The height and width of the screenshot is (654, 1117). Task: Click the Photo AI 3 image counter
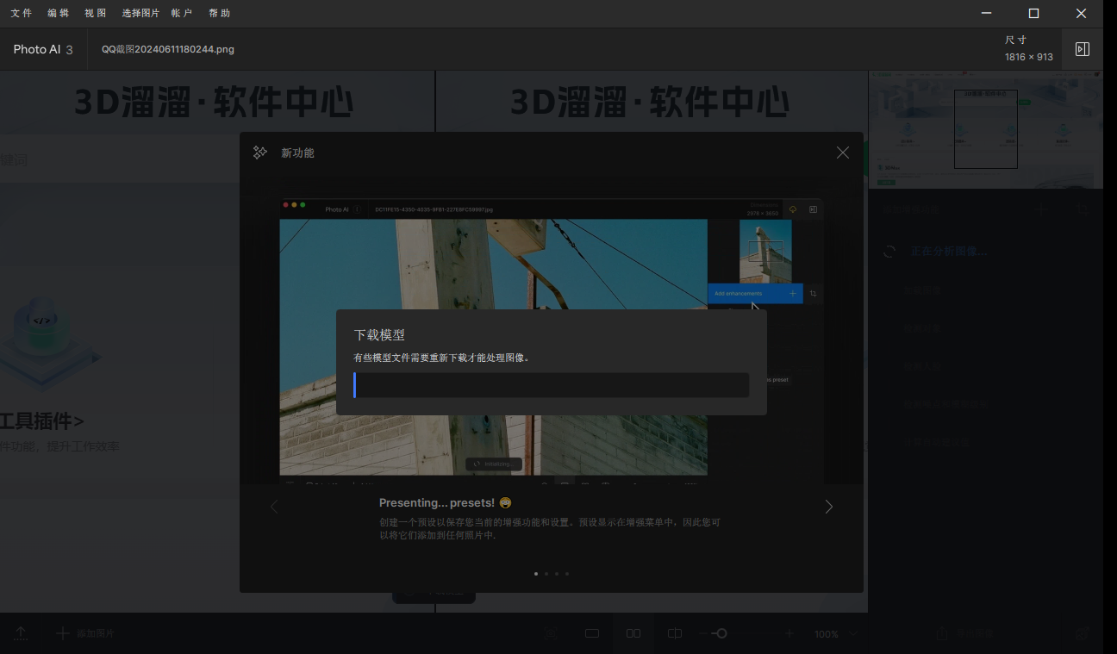[43, 49]
